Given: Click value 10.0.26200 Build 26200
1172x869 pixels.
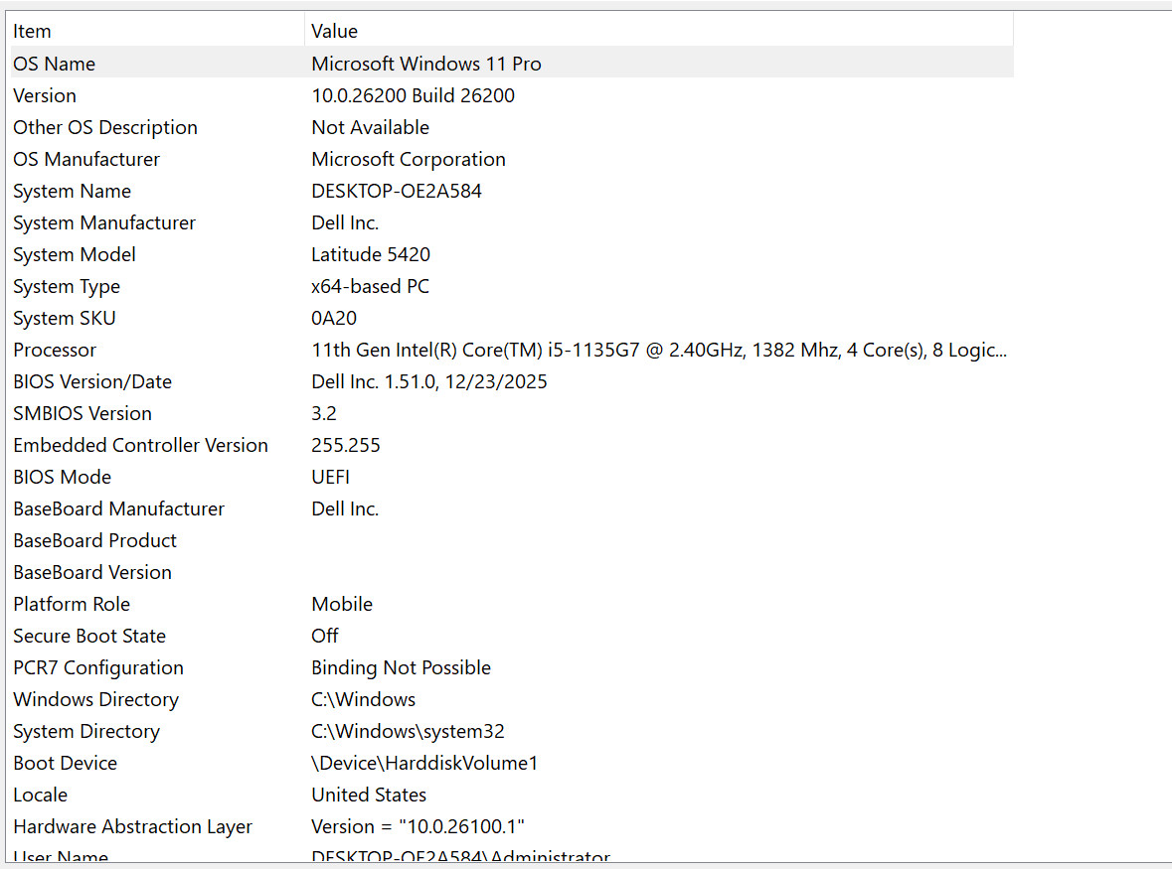Looking at the screenshot, I should coord(413,95).
